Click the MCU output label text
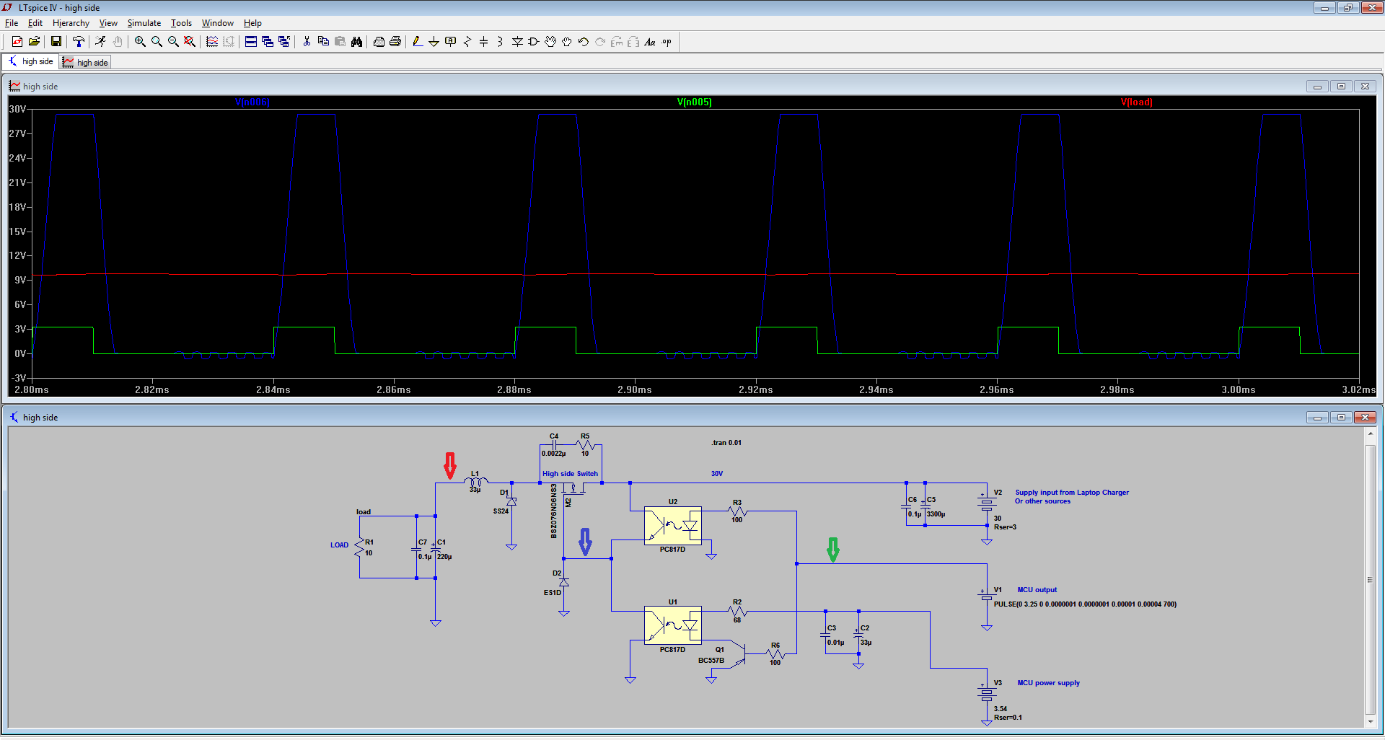This screenshot has height=740, width=1385. point(1037,590)
